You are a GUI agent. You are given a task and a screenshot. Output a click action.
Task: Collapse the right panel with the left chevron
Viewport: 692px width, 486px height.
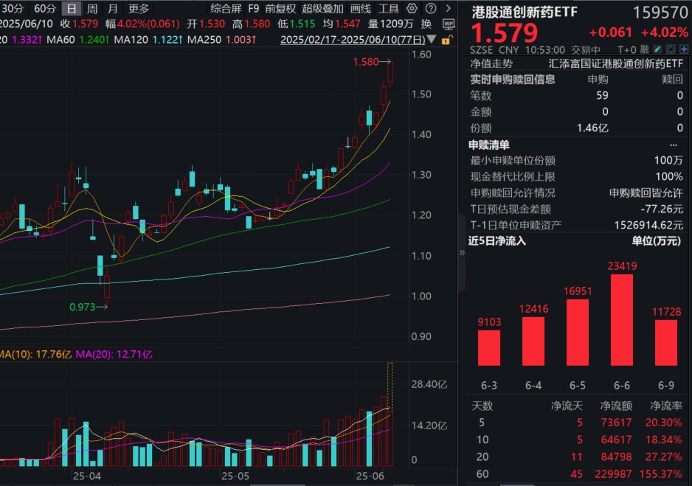[462, 252]
